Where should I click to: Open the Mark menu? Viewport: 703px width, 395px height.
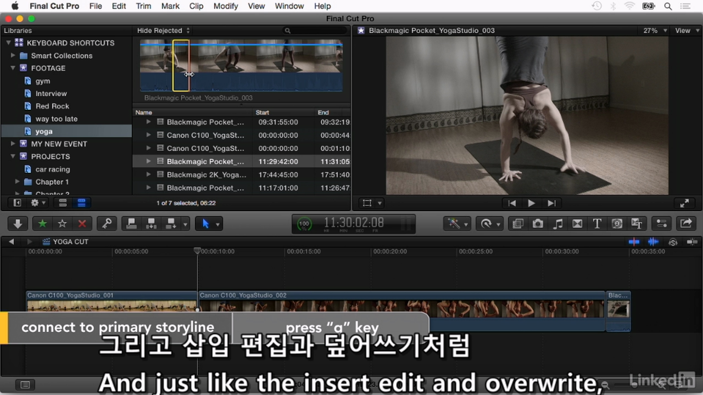pyautogui.click(x=170, y=6)
